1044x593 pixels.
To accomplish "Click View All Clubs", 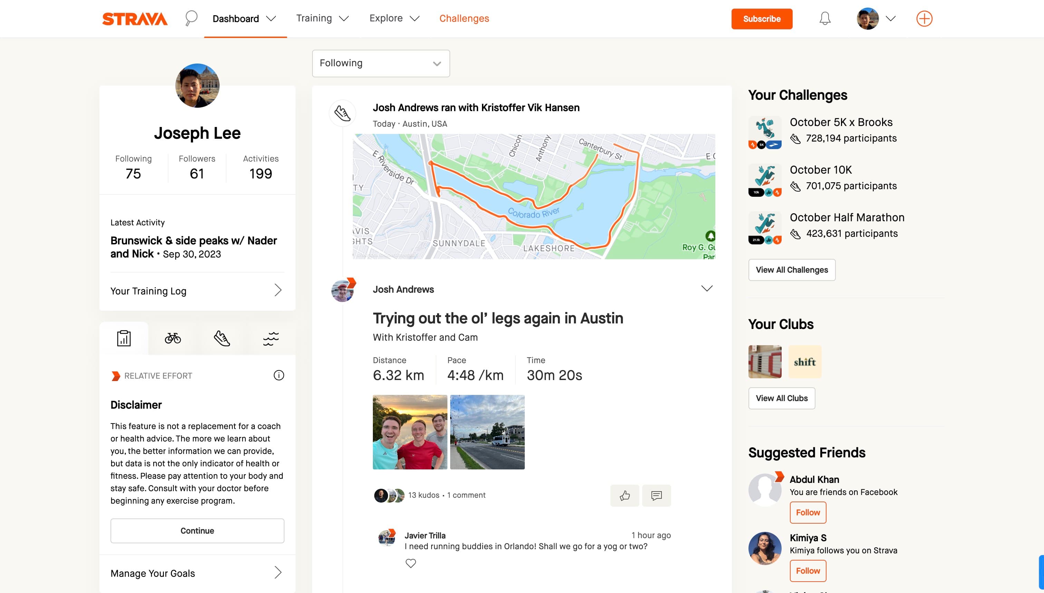I will 782,398.
